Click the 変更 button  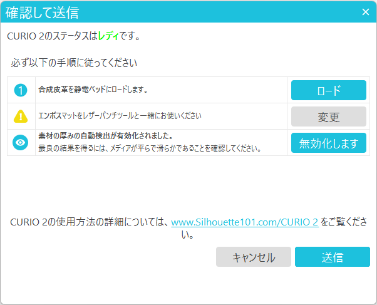[328, 116]
